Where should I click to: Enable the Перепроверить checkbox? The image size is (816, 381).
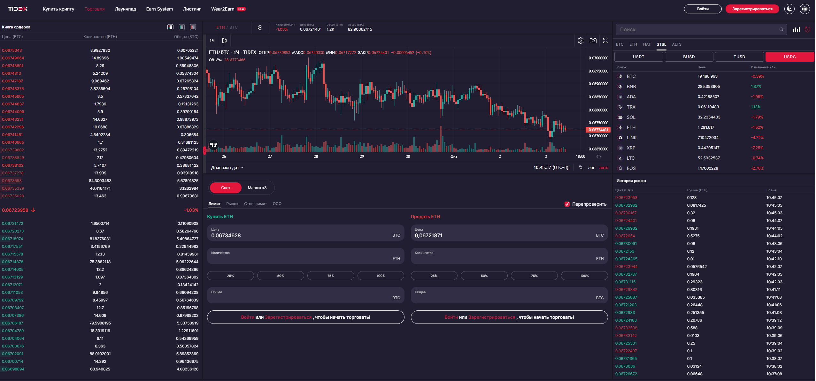(567, 204)
